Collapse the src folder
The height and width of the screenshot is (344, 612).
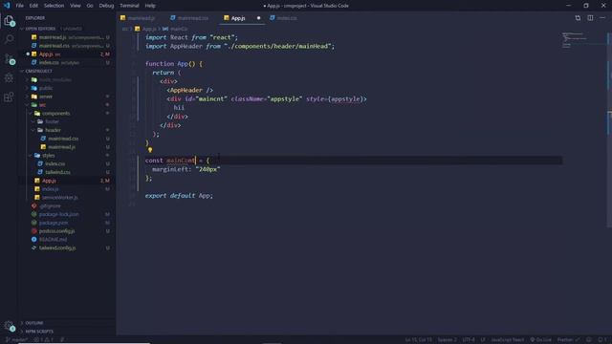click(42, 105)
